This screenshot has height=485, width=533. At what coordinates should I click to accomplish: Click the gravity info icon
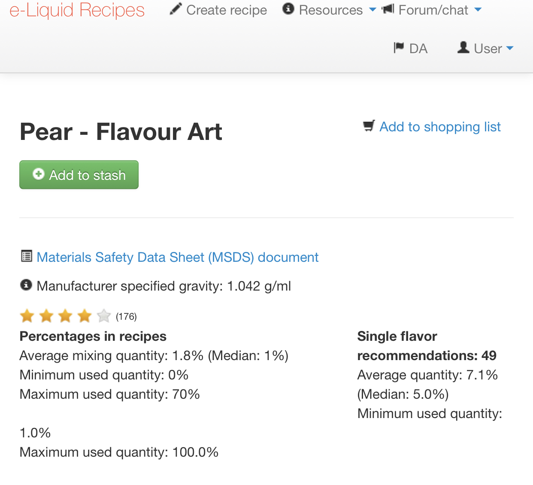pos(26,285)
